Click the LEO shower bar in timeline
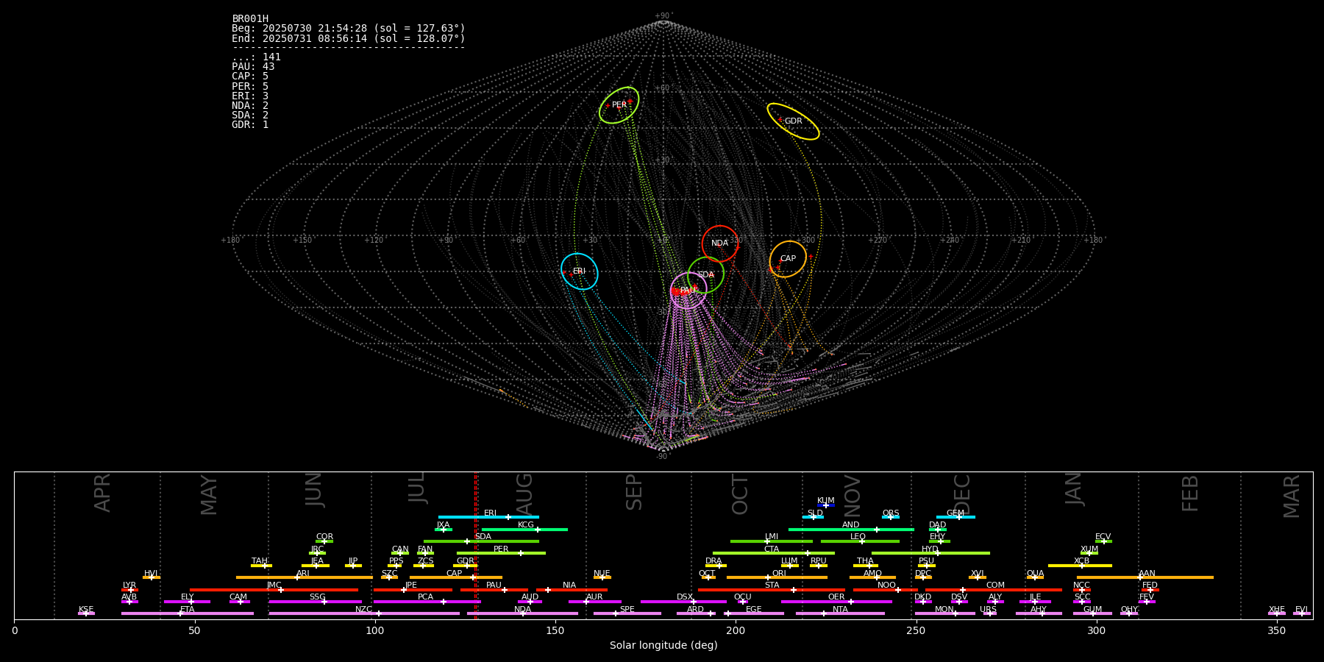The height and width of the screenshot is (662, 1324). 860,541
